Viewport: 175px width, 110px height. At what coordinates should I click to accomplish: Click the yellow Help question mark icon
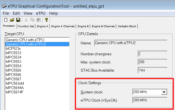coord(46,20)
